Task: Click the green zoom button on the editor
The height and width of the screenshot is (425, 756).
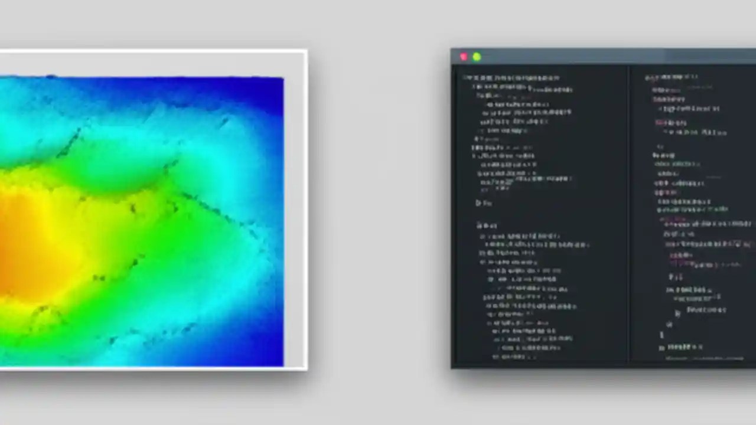Action: pos(477,57)
